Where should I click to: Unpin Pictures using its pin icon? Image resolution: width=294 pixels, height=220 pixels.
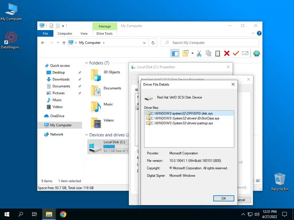(x=80, y=93)
